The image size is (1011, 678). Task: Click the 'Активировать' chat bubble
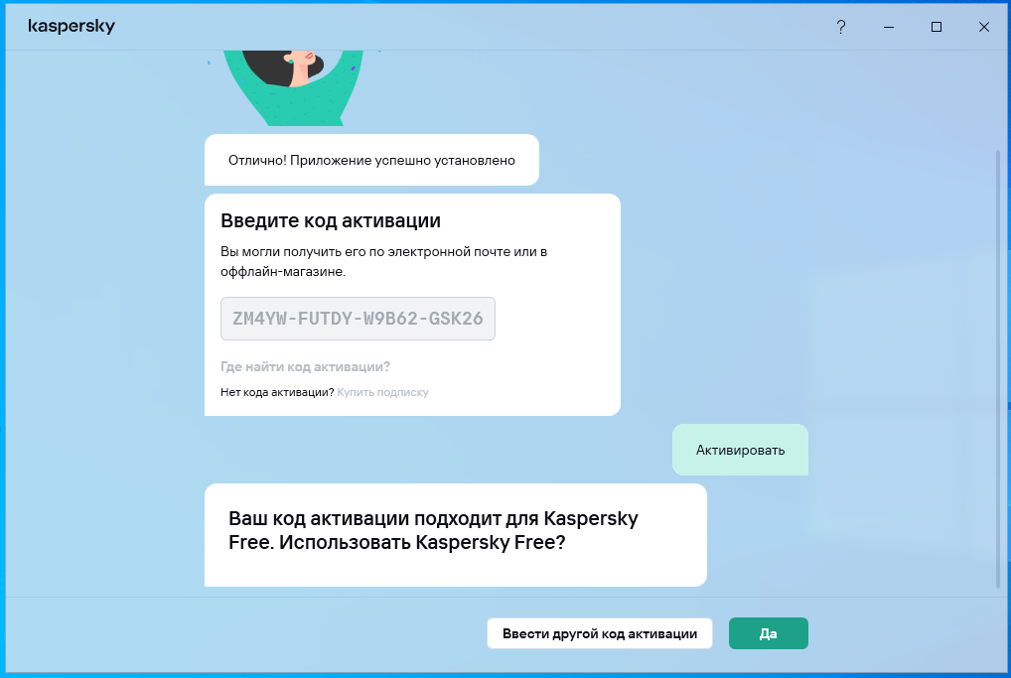point(740,450)
